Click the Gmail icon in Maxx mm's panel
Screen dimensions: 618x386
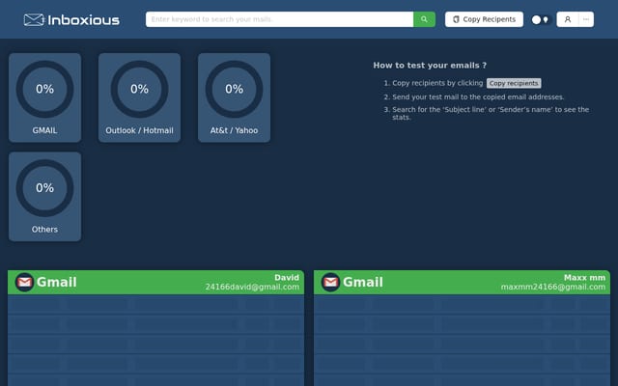point(330,282)
